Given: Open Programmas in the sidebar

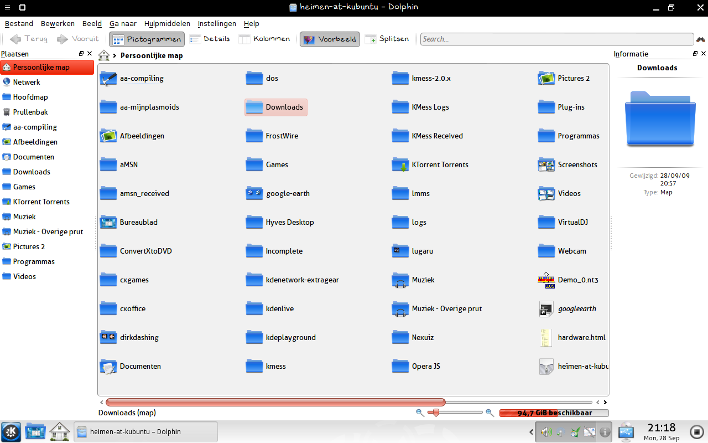Looking at the screenshot, I should [x=47, y=261].
